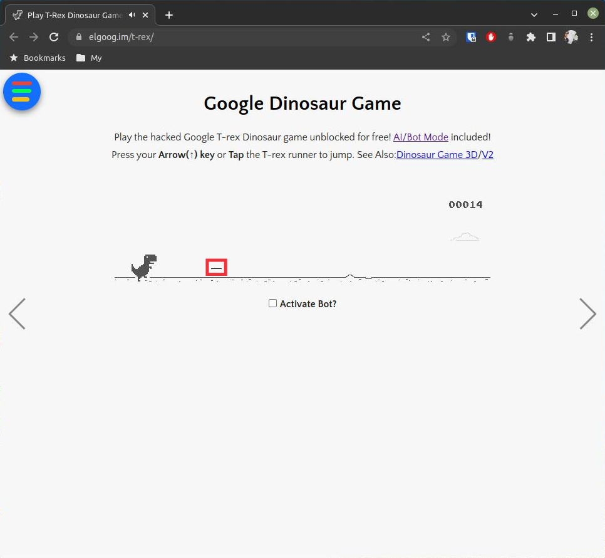The width and height of the screenshot is (605, 558).
Task: Open the V2 link
Action: coord(487,154)
